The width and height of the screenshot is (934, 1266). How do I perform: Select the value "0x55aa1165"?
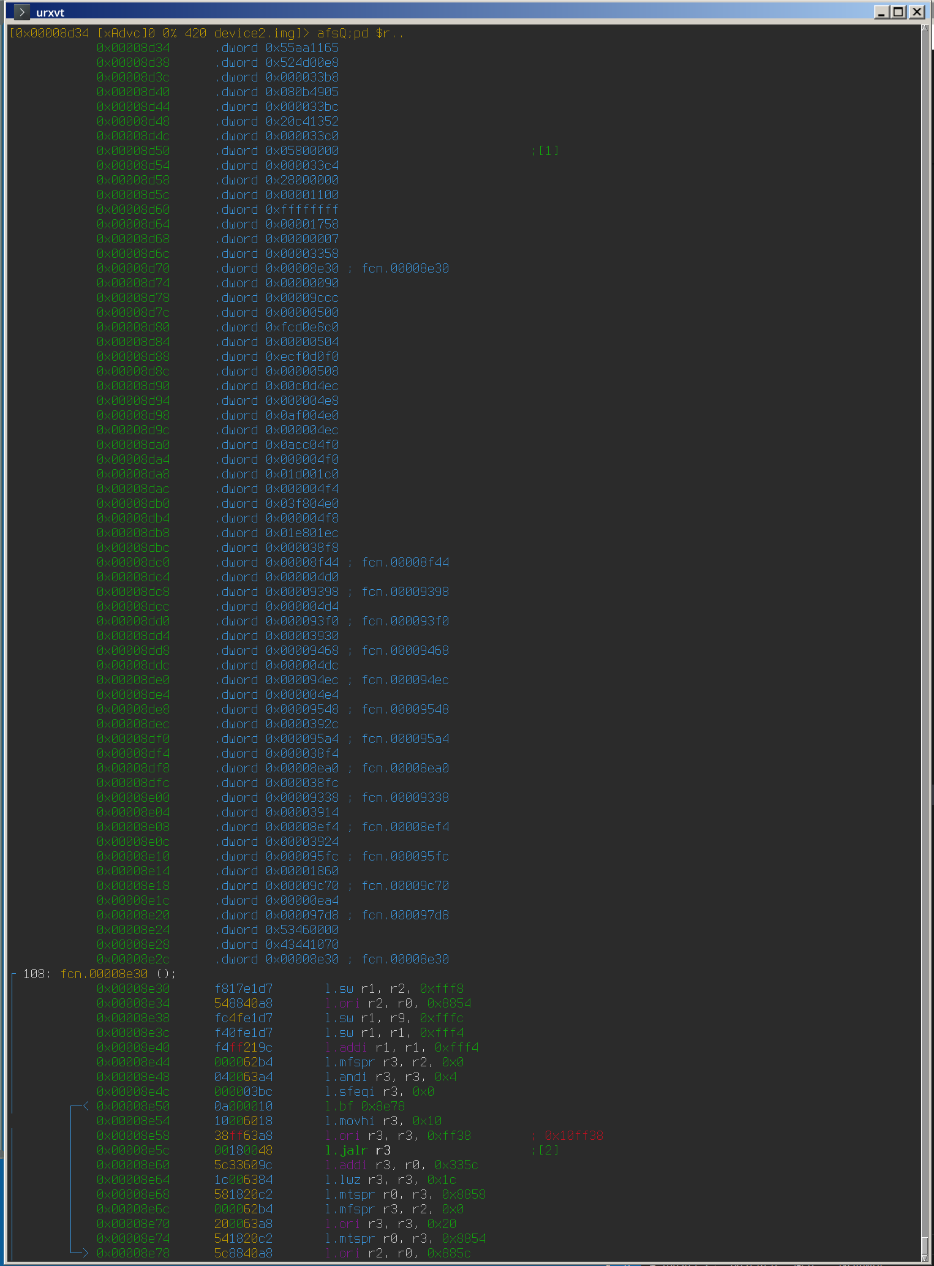pyautogui.click(x=302, y=48)
